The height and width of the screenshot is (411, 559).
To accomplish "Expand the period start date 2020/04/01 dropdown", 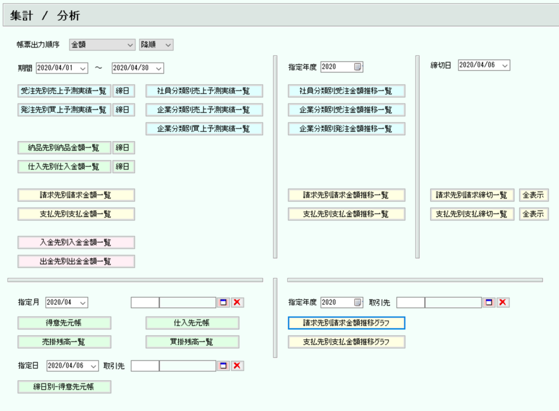I will 83,68.
